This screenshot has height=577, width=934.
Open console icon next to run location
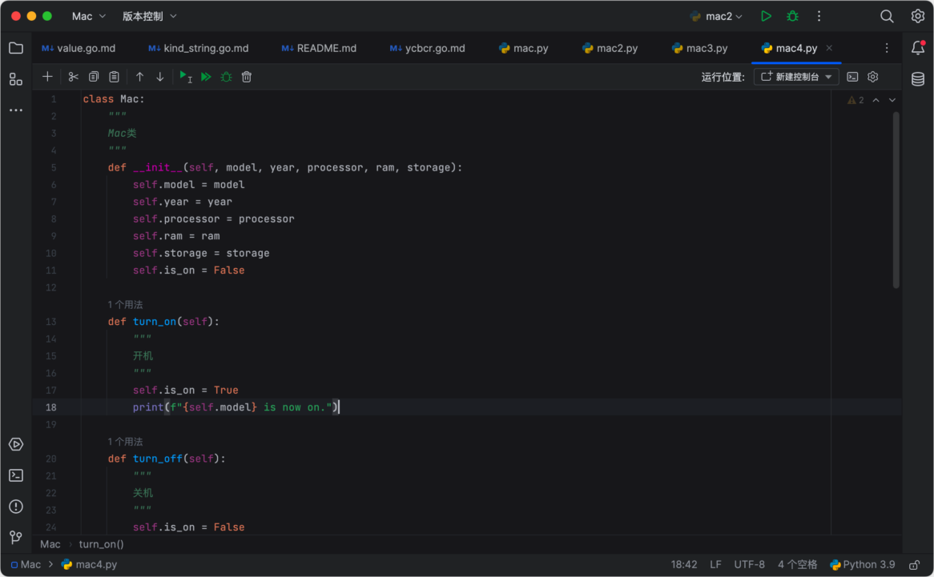coord(852,77)
